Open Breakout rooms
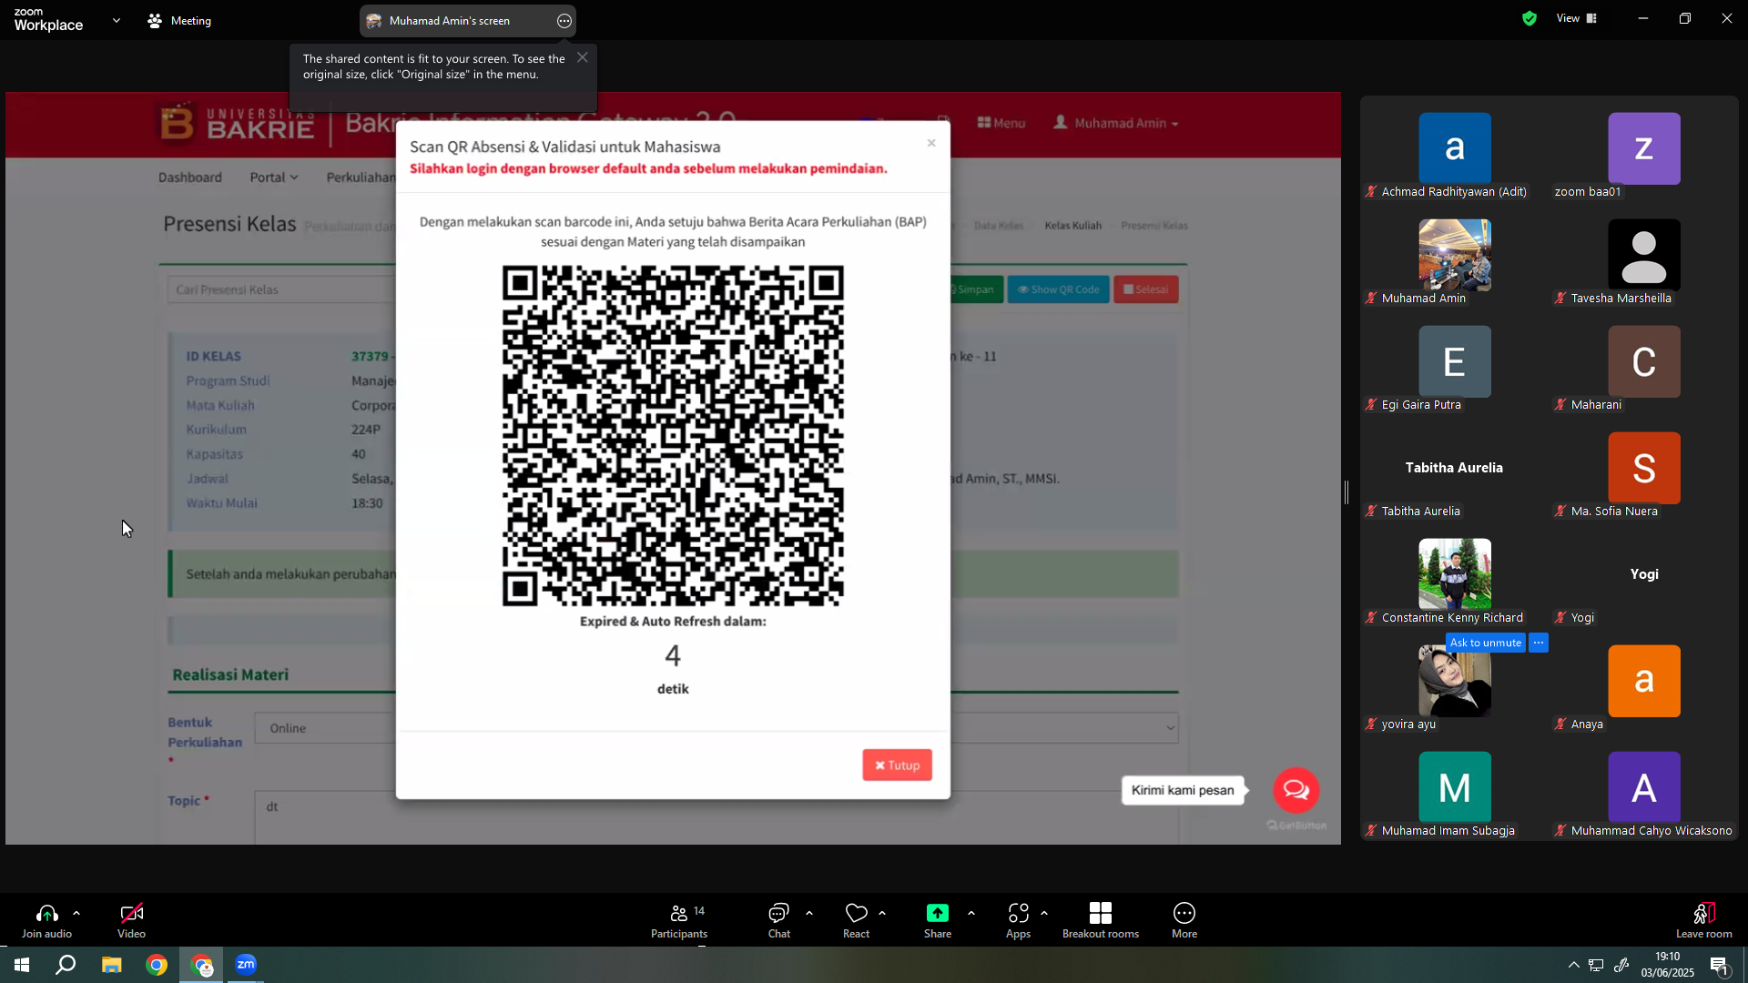 pos(1101,920)
